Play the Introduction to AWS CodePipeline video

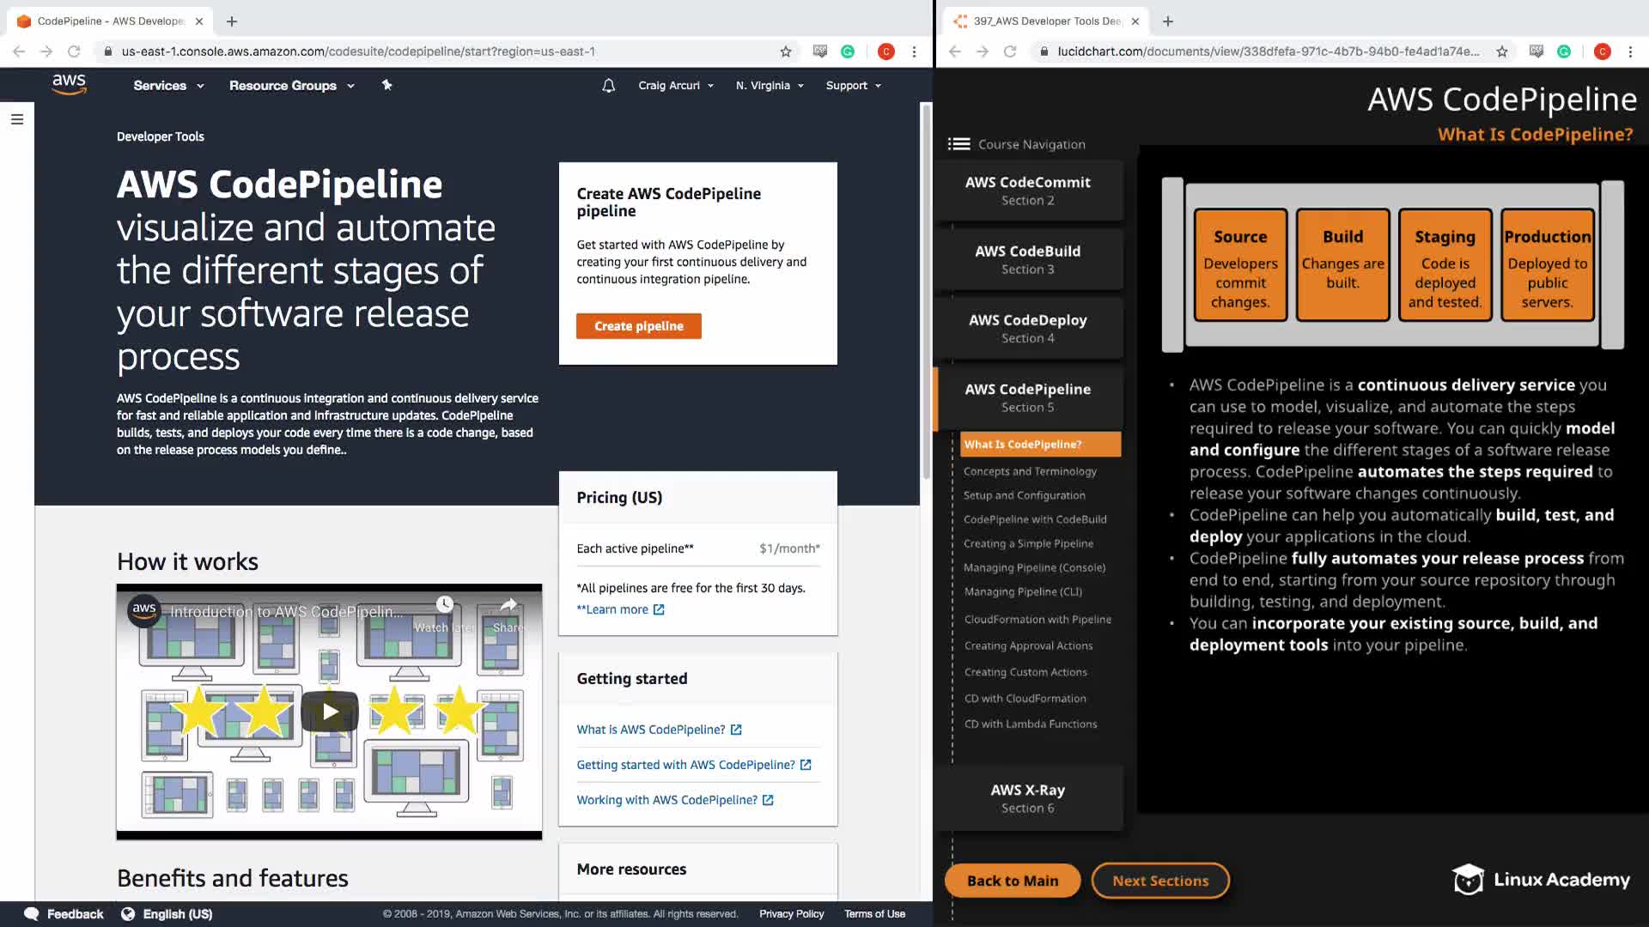(x=330, y=712)
